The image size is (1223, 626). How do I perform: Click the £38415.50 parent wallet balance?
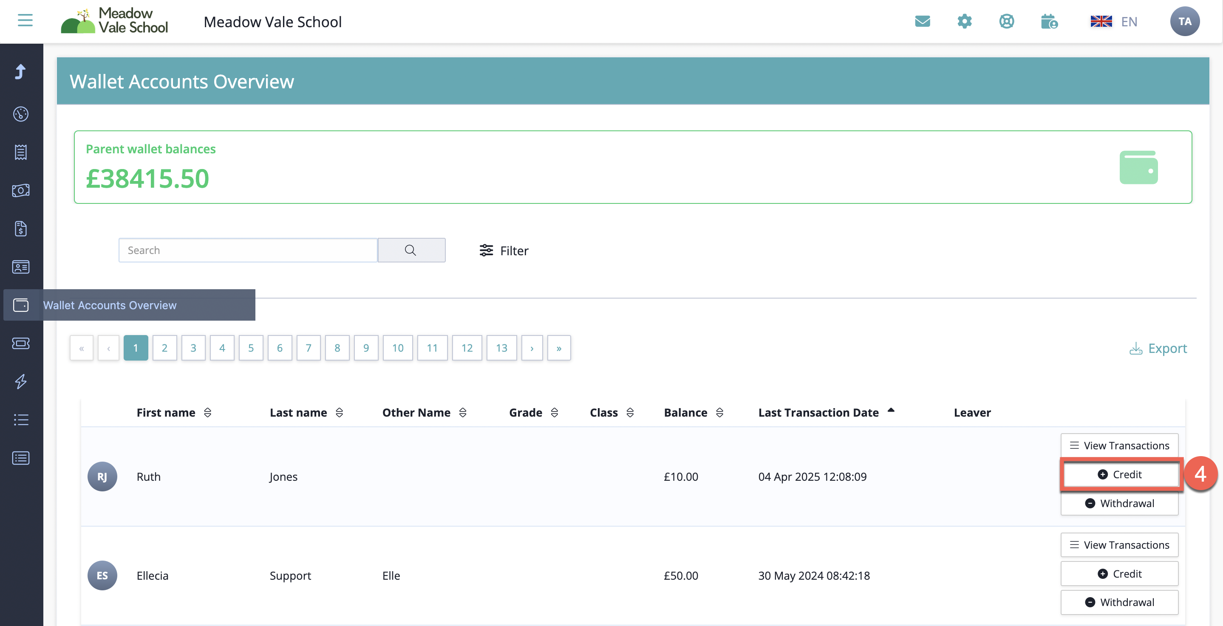point(147,179)
